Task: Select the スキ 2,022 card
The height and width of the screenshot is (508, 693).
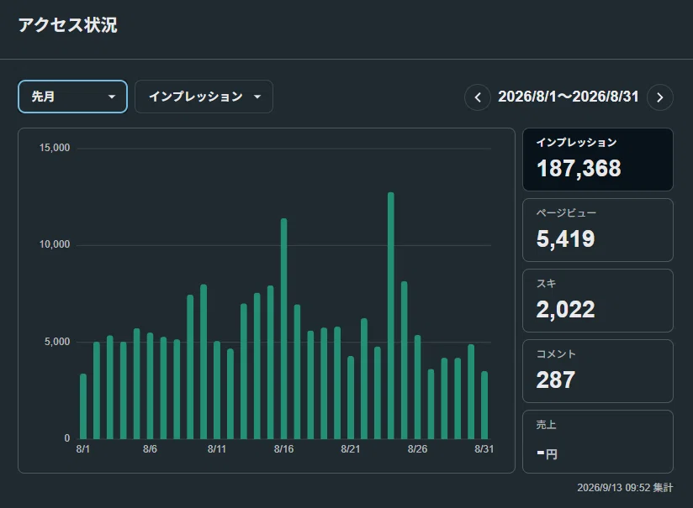Action: (597, 301)
